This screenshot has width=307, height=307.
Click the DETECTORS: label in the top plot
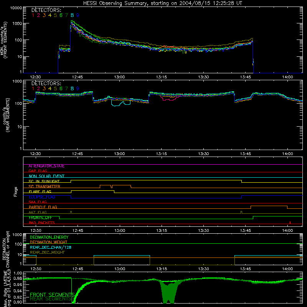click(x=46, y=10)
